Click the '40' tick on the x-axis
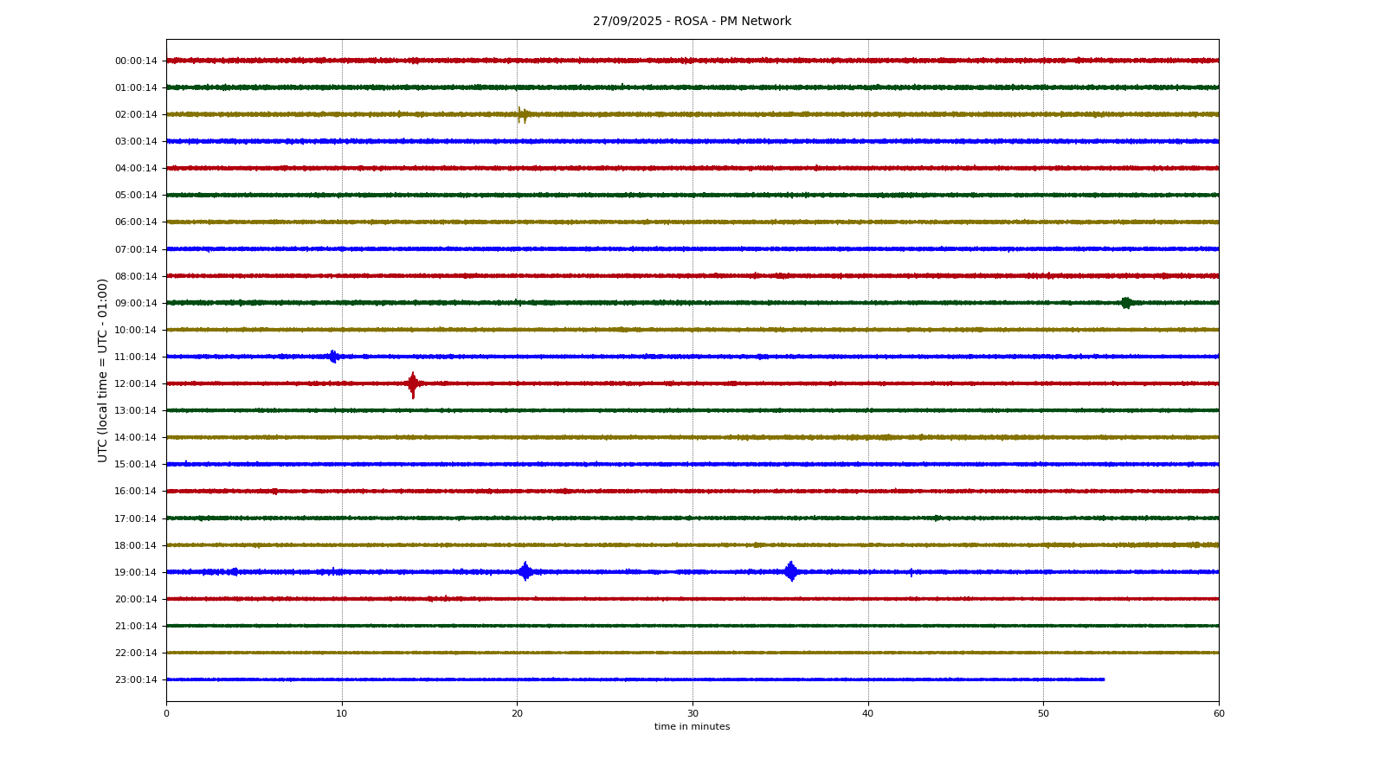Viewport: 1385px width, 779px height. tap(868, 713)
